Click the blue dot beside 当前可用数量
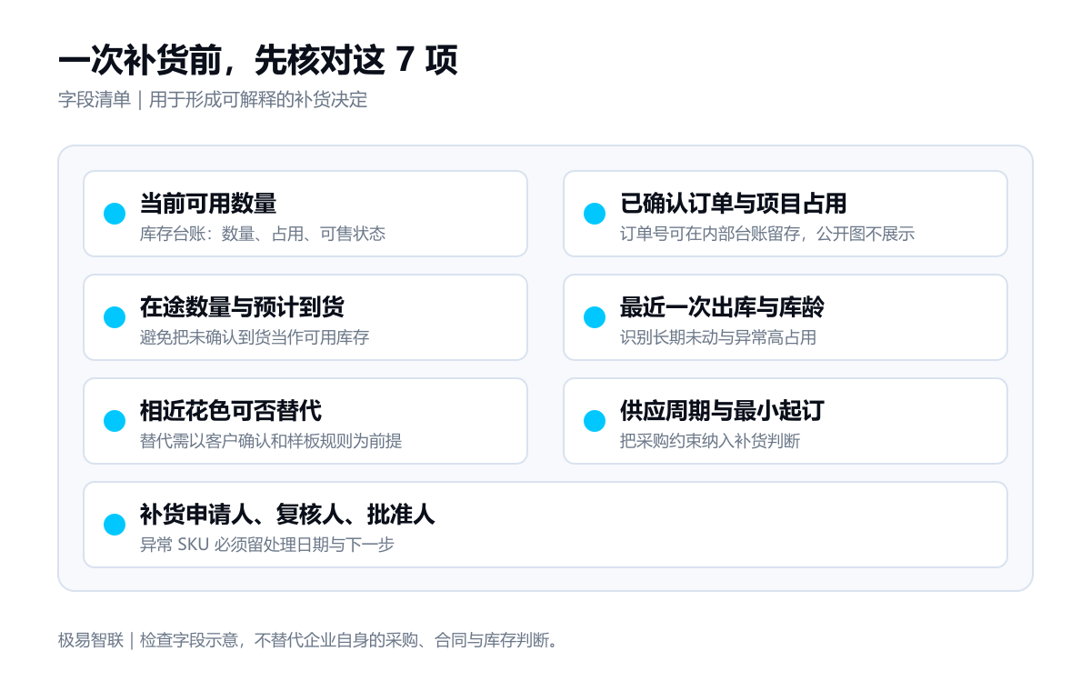Image resolution: width=1091 pixels, height=691 pixels. pyautogui.click(x=115, y=214)
